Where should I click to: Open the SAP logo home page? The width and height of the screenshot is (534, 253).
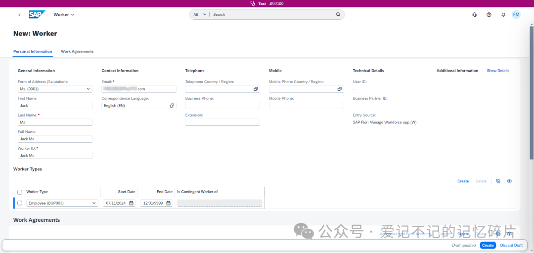tap(37, 15)
